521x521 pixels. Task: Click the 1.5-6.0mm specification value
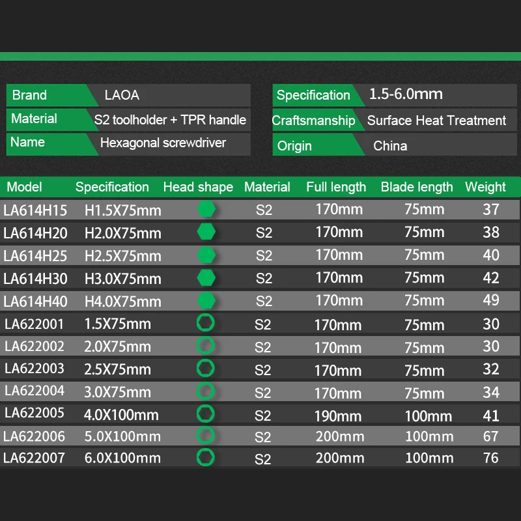(406, 94)
